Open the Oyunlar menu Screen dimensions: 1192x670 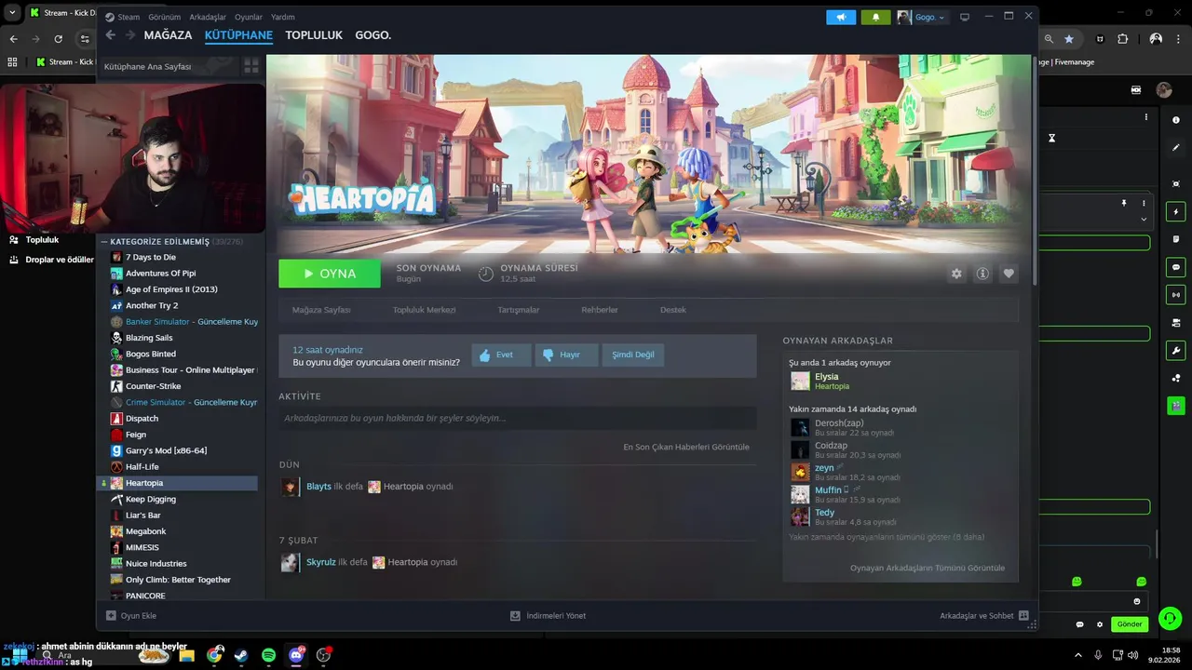(249, 17)
